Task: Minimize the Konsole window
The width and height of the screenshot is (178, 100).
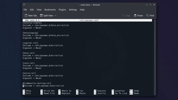Action: click(147, 5)
